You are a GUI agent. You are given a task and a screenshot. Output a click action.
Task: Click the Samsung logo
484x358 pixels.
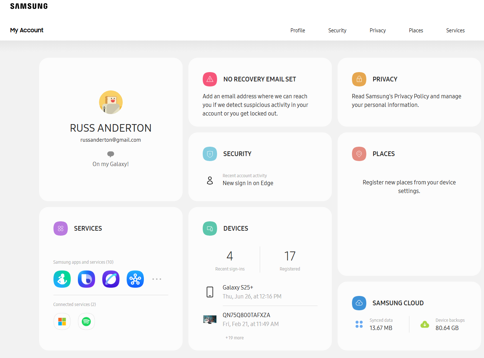coord(29,6)
